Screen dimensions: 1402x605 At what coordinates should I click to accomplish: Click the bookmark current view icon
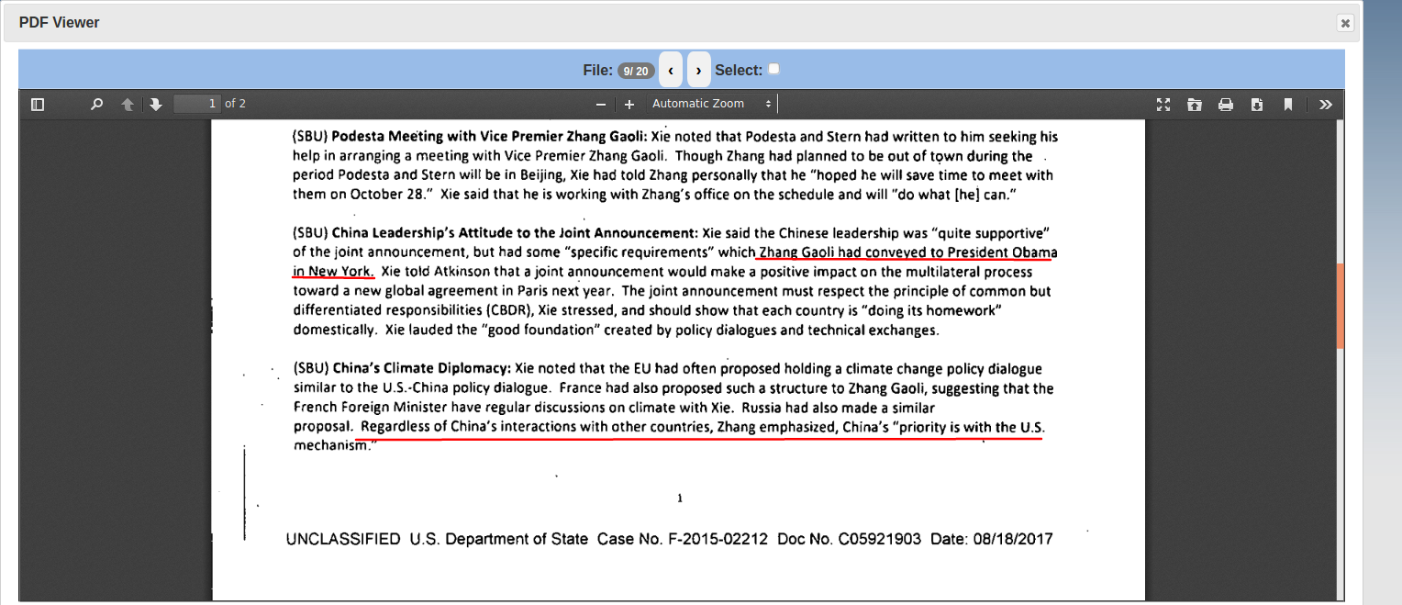[1288, 105]
